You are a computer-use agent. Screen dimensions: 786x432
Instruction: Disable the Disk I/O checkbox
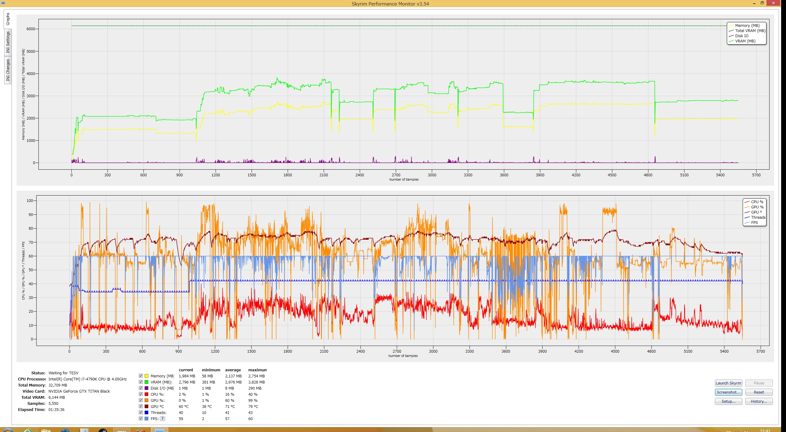tap(141, 388)
